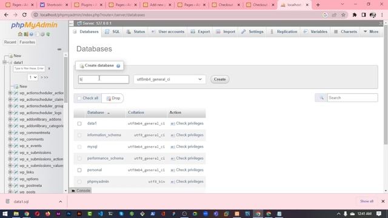The width and height of the screenshot is (388, 218).
Task: Click the Create database button
Action: coord(219,79)
